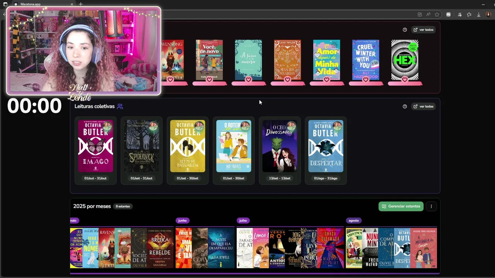
Task: Open the Você de novo book cover
Action: pyautogui.click(x=209, y=60)
